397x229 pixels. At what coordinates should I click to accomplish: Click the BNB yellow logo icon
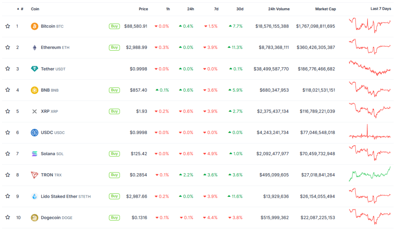[x=35, y=90]
